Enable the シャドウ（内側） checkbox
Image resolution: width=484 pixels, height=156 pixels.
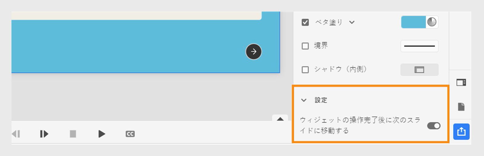coord(305,70)
